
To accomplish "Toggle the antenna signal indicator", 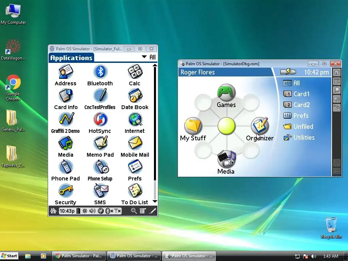I will click(x=117, y=211).
